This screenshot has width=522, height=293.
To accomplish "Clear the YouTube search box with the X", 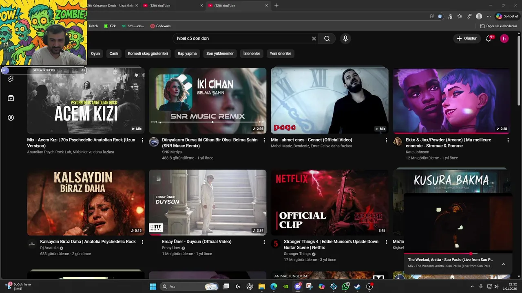I will 314,38.
